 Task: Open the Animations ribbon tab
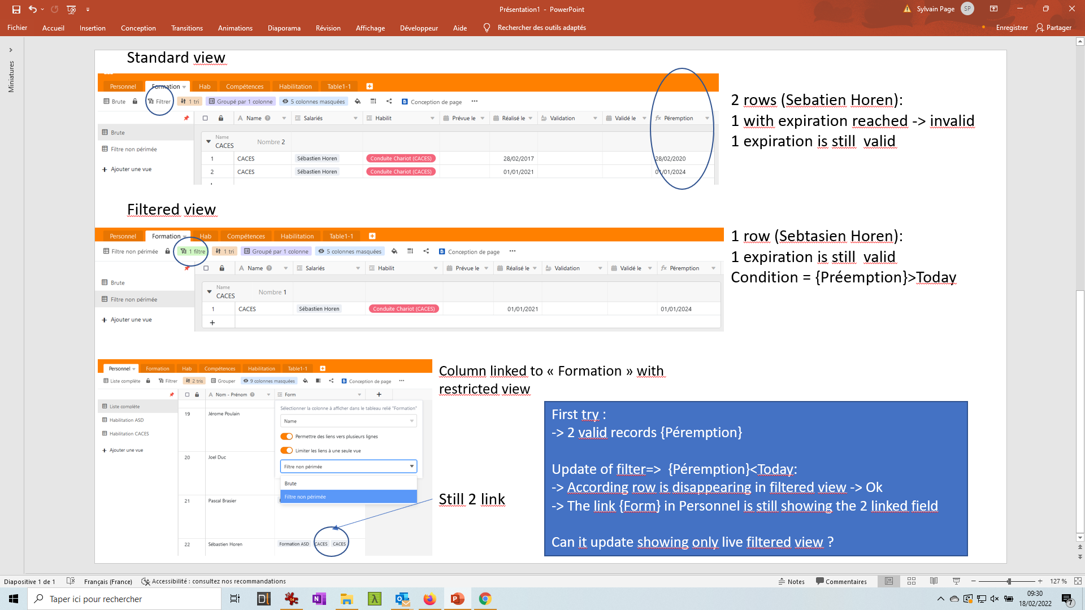click(x=235, y=28)
